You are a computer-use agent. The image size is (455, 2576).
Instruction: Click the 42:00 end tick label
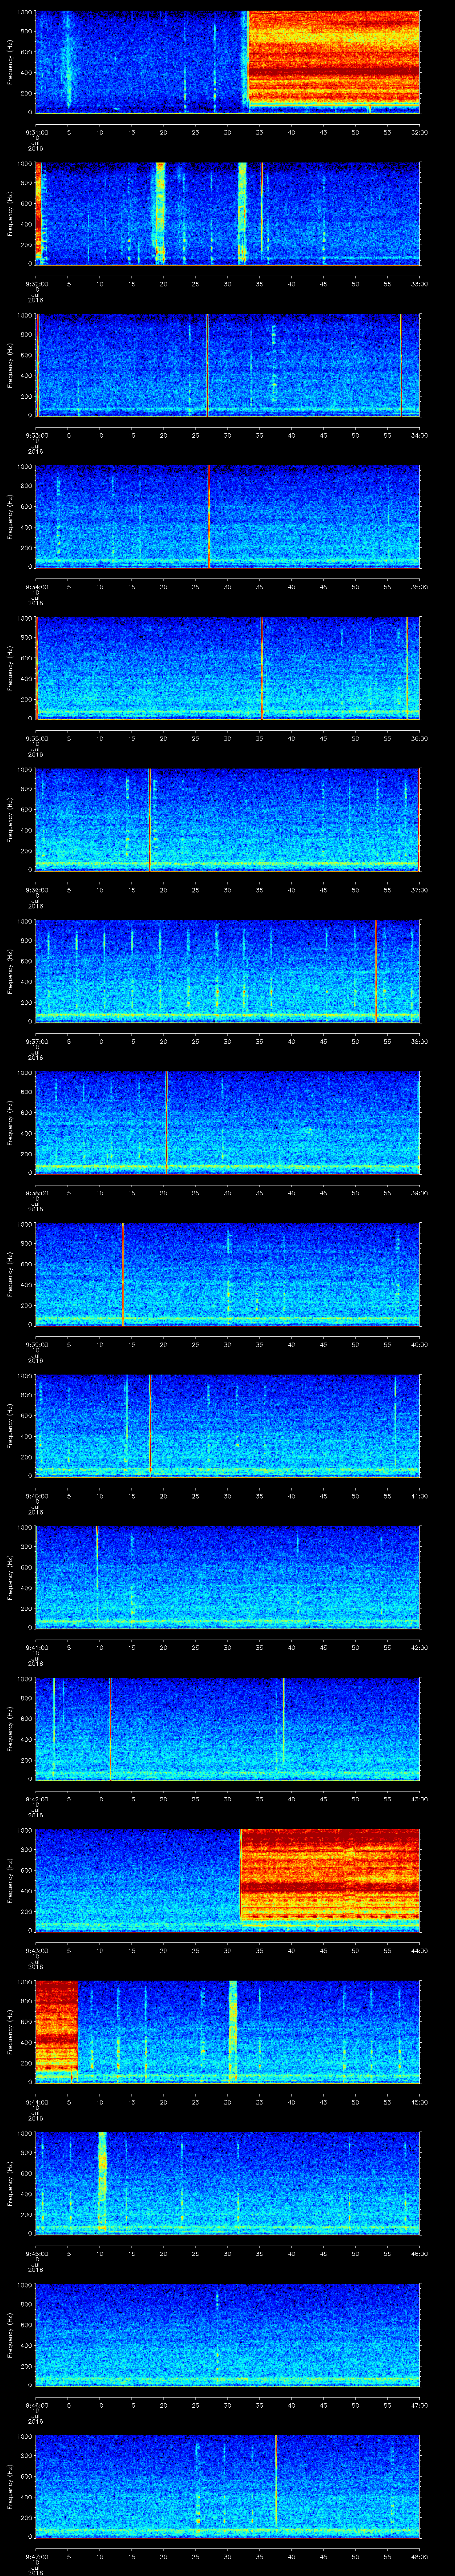pos(419,1647)
